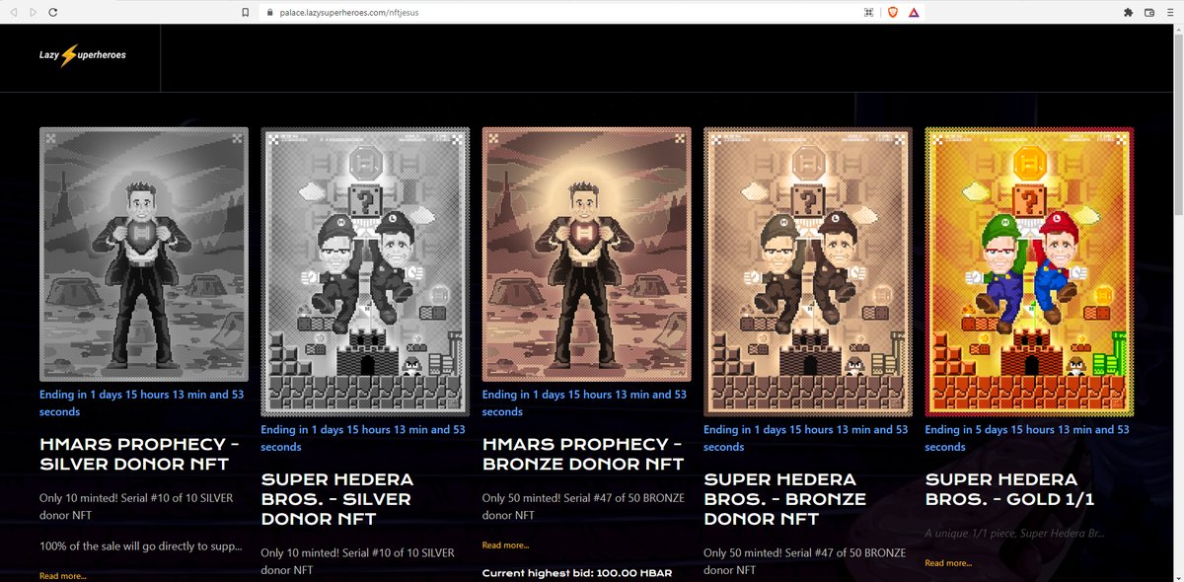Screen dimensions: 1184x582
Task: Open the QR code icon in address bar
Action: point(869,12)
